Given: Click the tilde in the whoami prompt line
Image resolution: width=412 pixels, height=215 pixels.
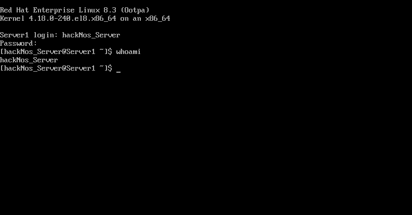Looking at the screenshot, I should (x=102, y=51).
